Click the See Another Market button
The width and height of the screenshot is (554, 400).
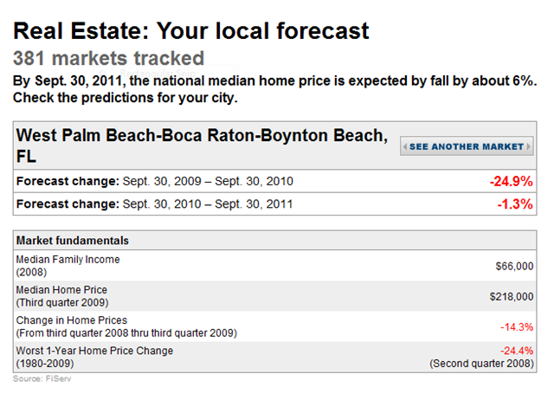[467, 146]
